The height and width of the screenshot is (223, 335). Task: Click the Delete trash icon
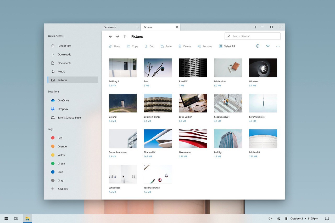click(180, 46)
